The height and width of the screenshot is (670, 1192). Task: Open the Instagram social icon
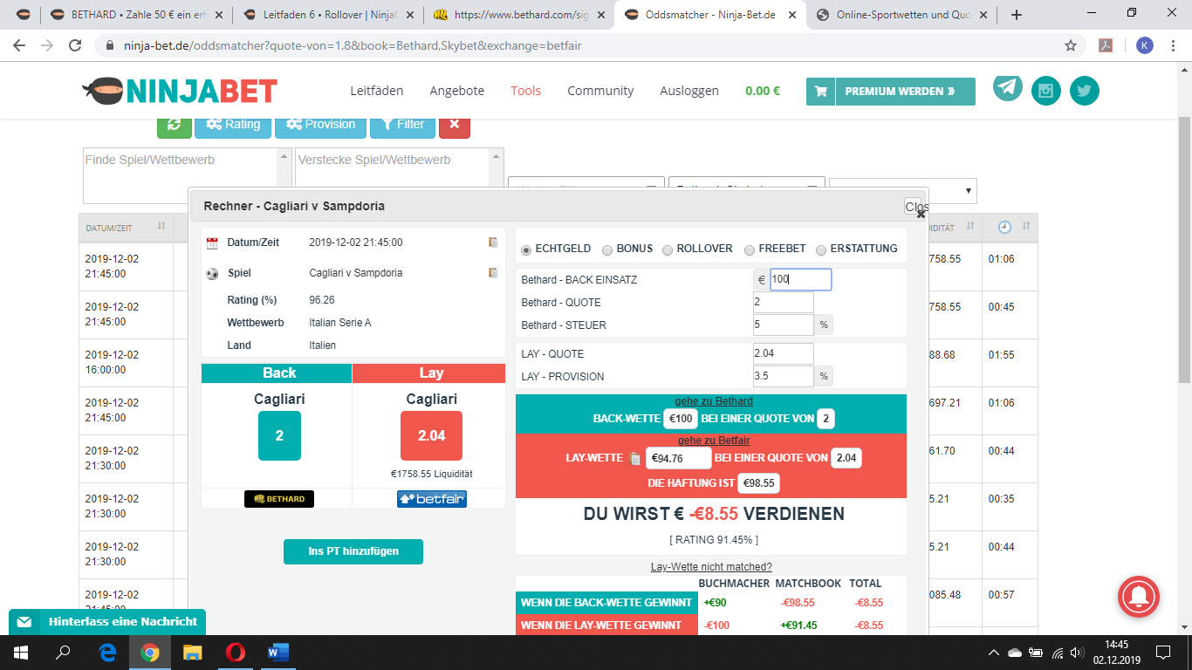pyautogui.click(x=1046, y=91)
